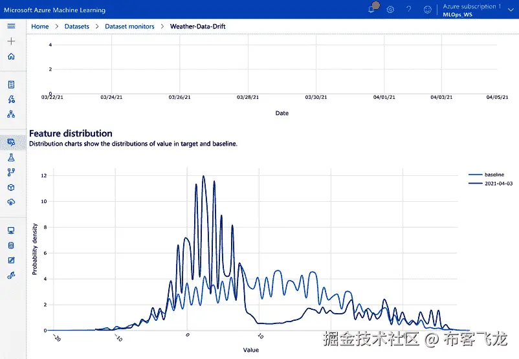This screenshot has width=519, height=359.
Task: Toggle the 2021-04-03 legend series
Action: tap(491, 183)
